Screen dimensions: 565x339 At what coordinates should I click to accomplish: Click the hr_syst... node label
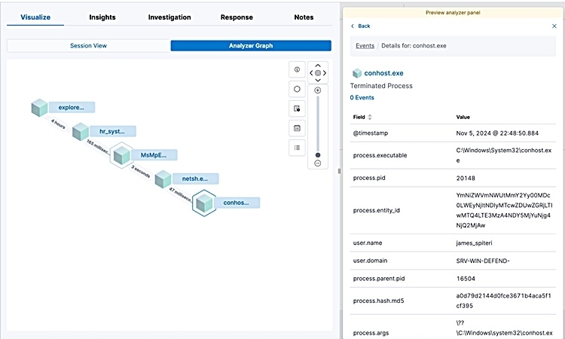112,132
